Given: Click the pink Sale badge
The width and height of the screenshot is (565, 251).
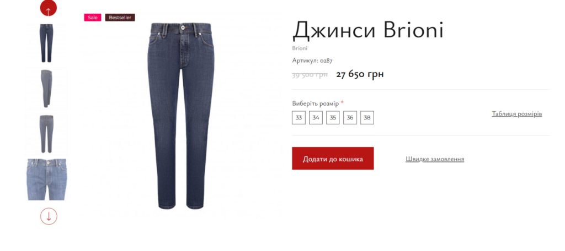Looking at the screenshot, I should pos(93,18).
